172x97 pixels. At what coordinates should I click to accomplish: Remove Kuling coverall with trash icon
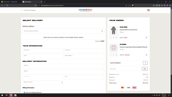pyautogui.click(x=146, y=37)
